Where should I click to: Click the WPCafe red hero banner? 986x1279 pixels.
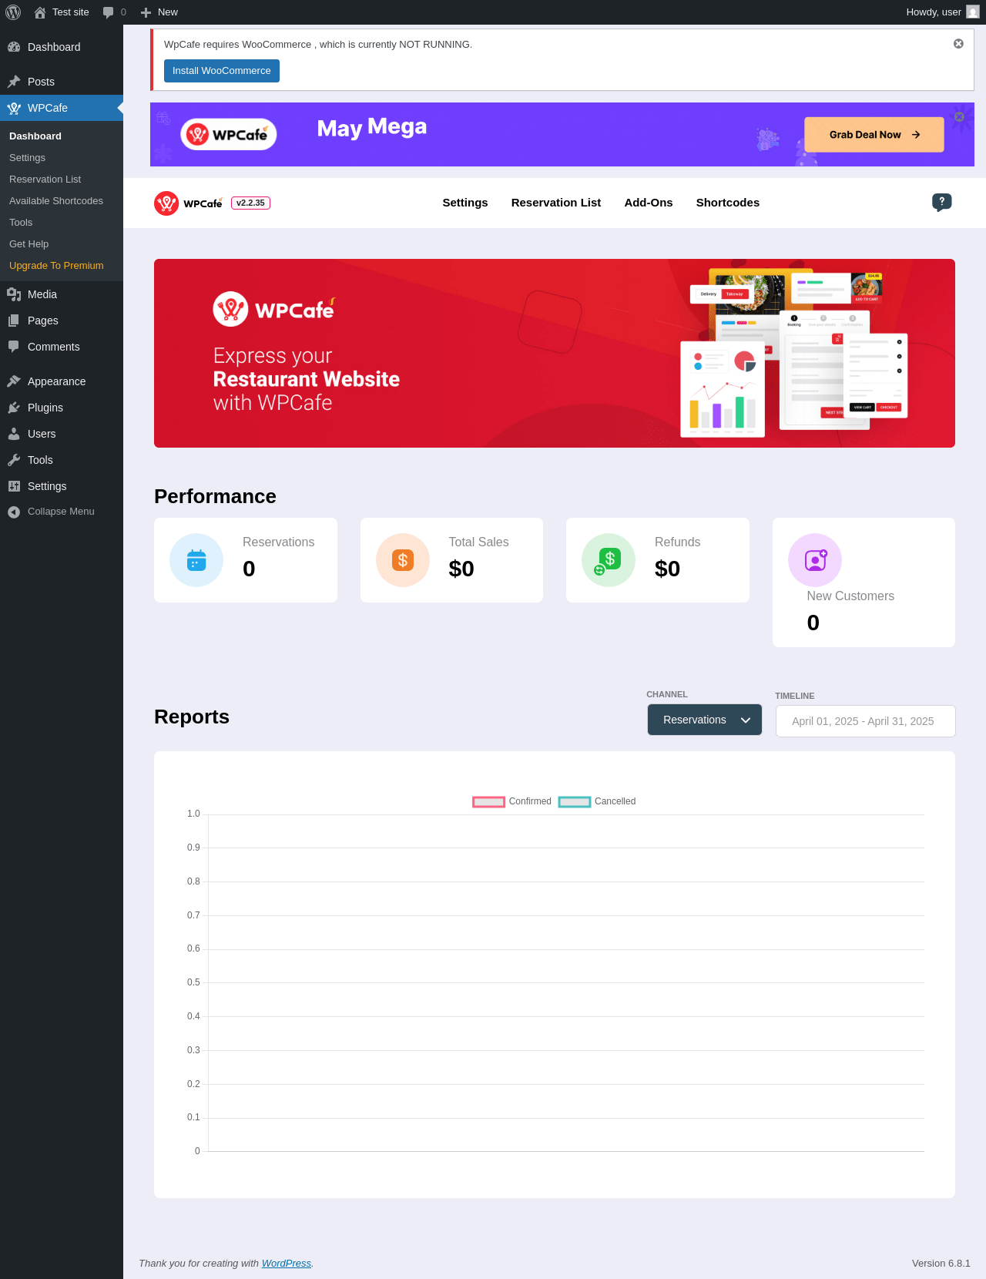click(x=555, y=353)
